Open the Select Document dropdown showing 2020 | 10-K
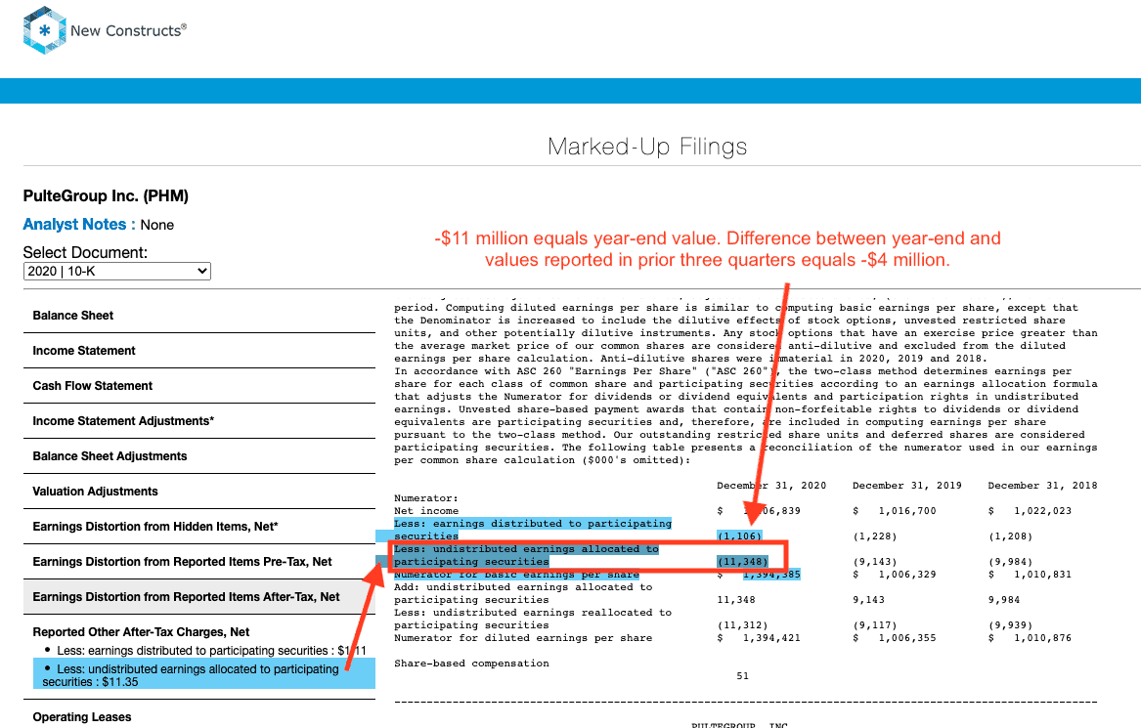1141x728 pixels. (x=117, y=272)
